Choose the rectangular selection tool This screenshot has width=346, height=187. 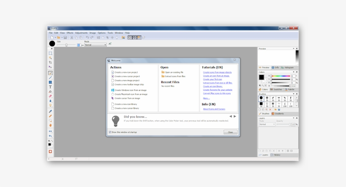click(x=50, y=53)
